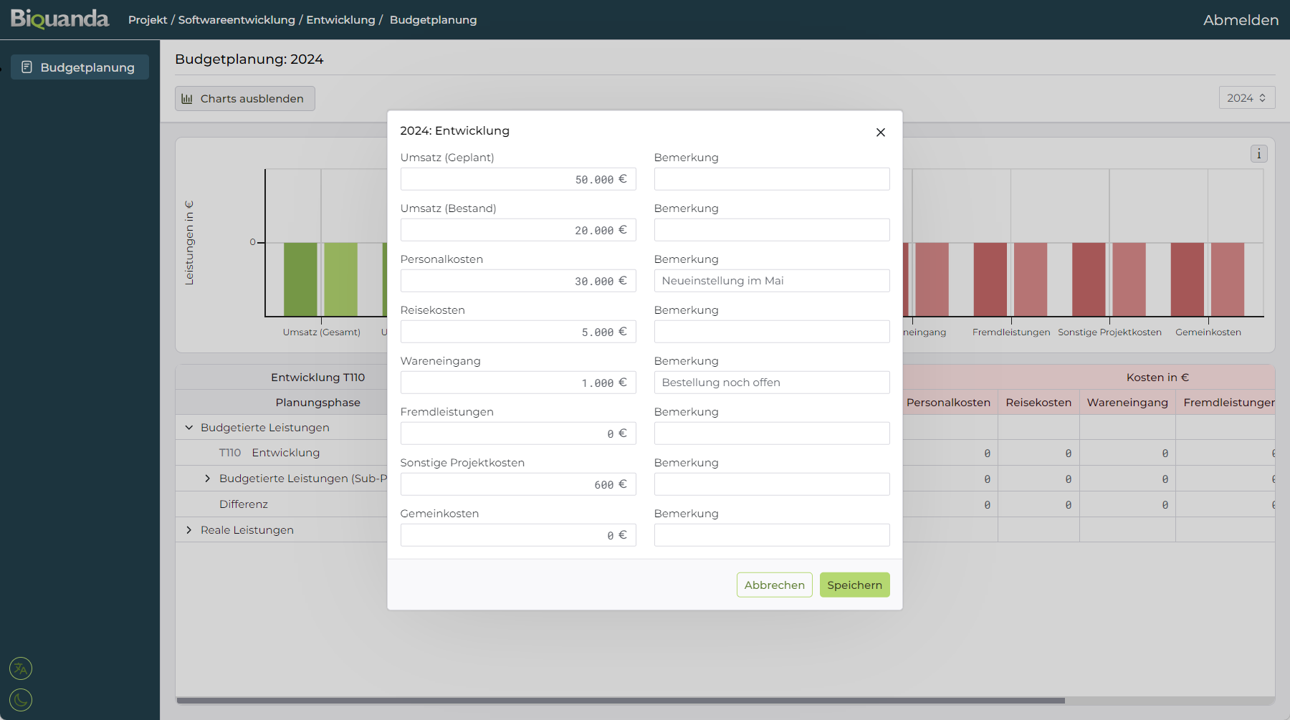Viewport: 1290px width, 720px height.
Task: Click the Biquanda logo
Action: pos(59,19)
